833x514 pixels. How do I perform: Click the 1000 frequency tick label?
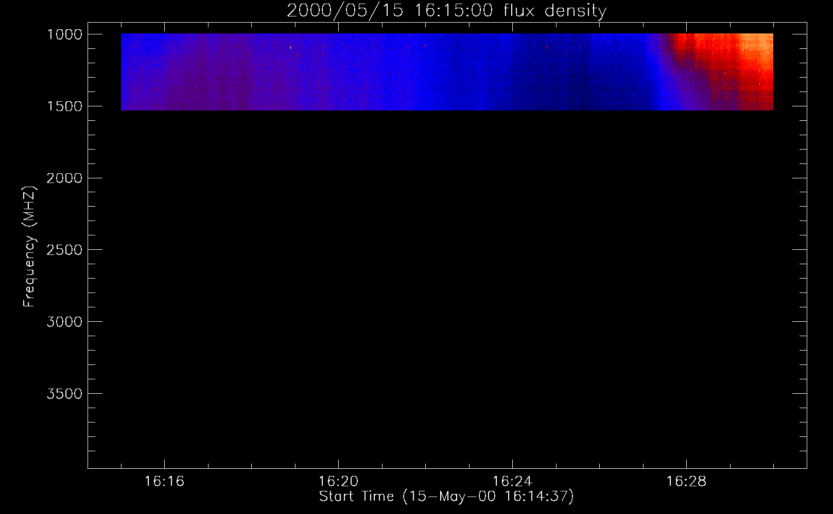click(64, 34)
